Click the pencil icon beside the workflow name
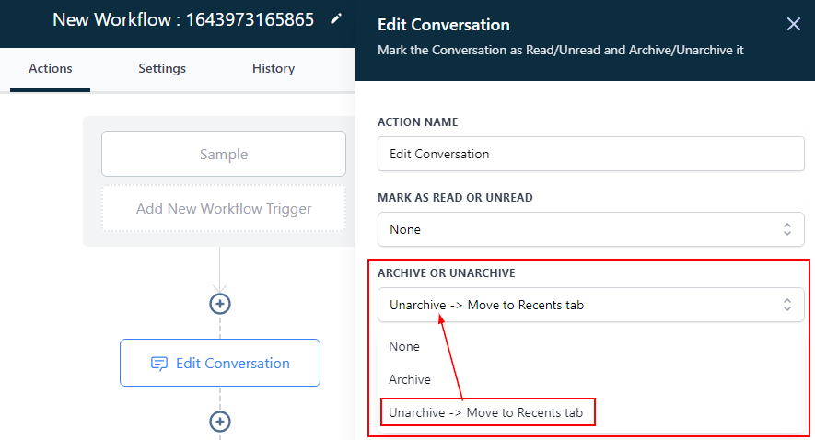The width and height of the screenshot is (815, 440). pyautogui.click(x=336, y=18)
